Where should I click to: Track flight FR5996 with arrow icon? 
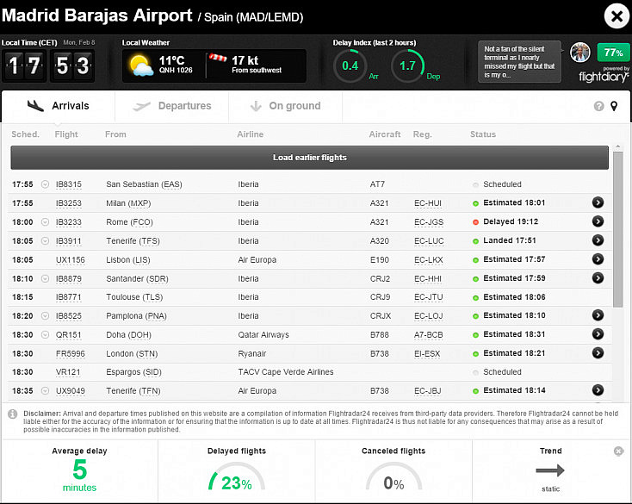pyautogui.click(x=598, y=353)
